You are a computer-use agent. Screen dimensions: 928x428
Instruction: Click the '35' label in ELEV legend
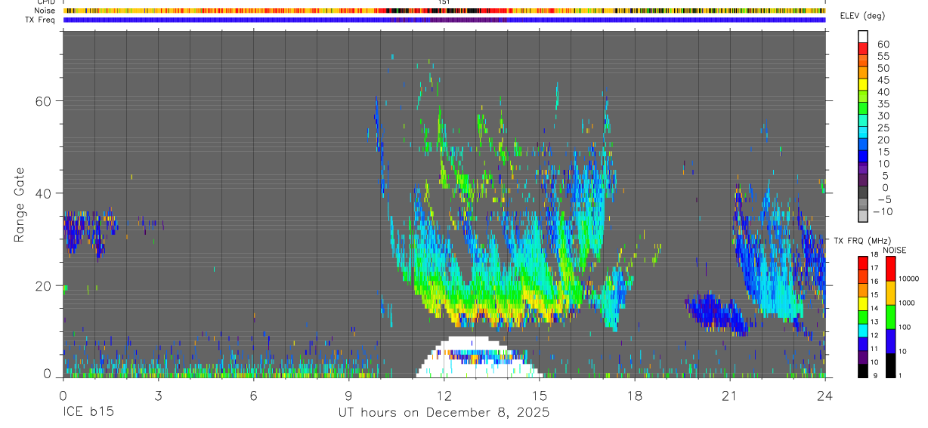883,103
